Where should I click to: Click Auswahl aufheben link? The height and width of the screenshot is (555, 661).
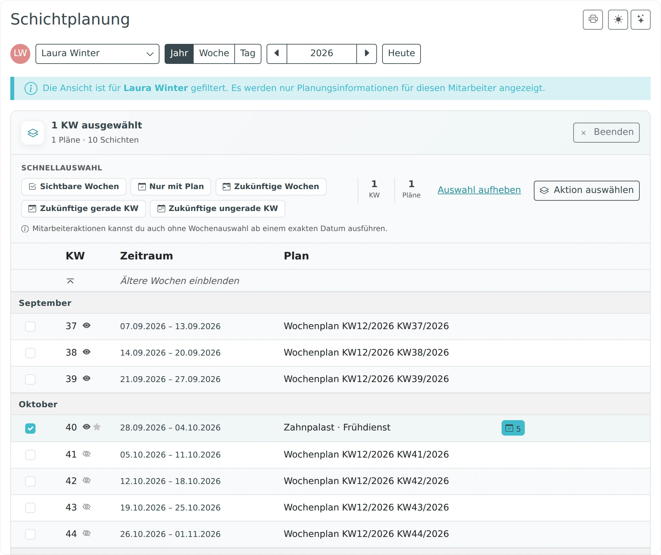point(479,190)
